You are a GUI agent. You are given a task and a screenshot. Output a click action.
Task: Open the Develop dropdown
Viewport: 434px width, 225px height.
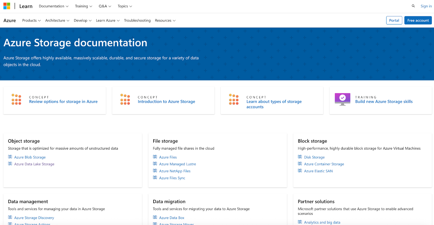point(83,20)
